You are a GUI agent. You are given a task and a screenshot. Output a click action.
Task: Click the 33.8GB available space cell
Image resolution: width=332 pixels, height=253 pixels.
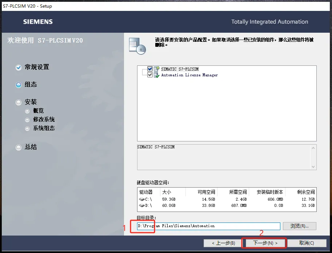tap(208, 205)
